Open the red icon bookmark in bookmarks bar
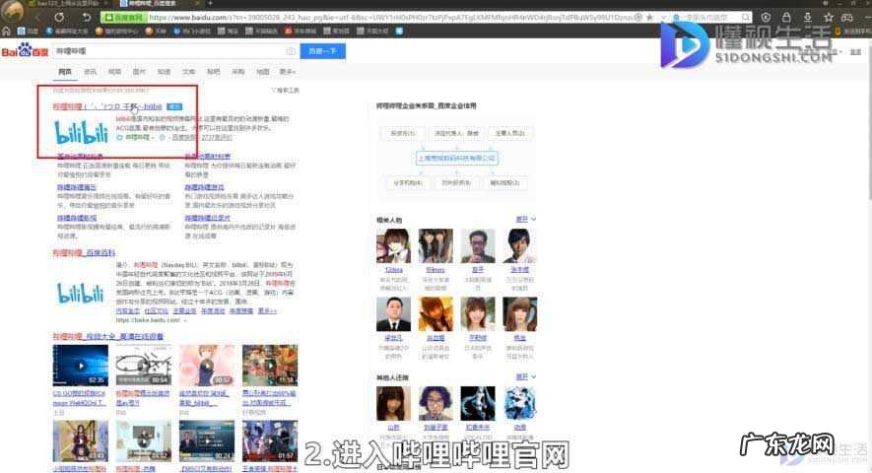This screenshot has height=473, width=872. 301,32
